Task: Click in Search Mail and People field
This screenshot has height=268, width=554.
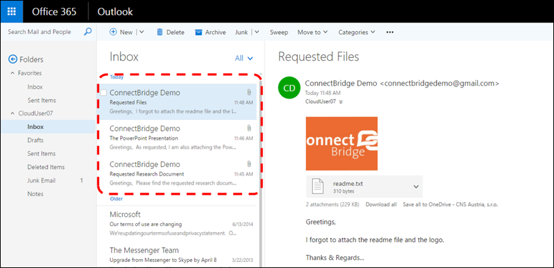Action: point(39,32)
